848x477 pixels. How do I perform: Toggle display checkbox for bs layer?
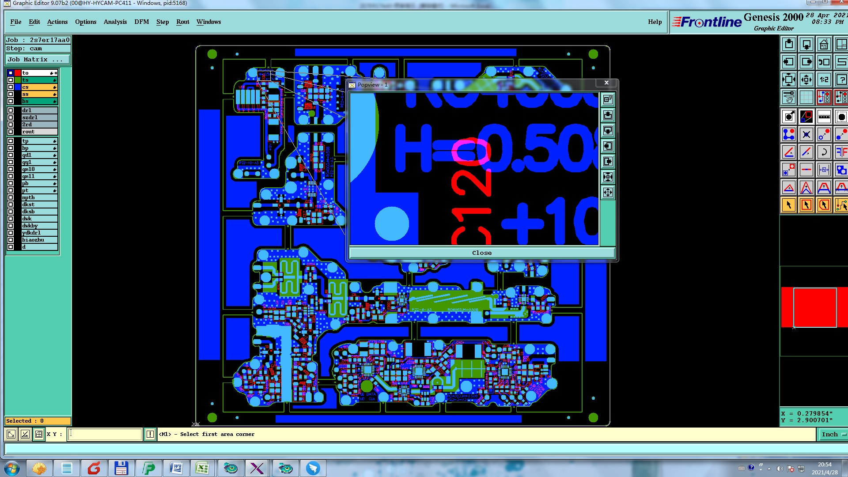point(11,101)
